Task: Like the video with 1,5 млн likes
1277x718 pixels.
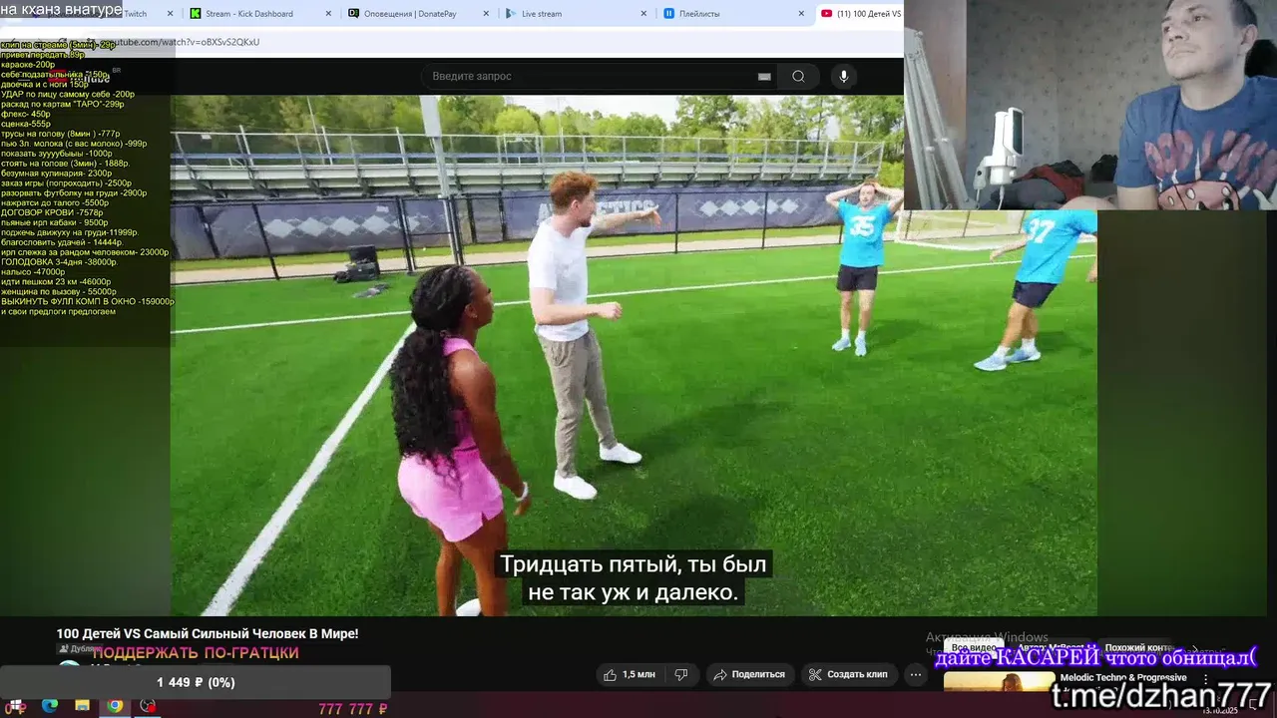Action: coord(631,674)
